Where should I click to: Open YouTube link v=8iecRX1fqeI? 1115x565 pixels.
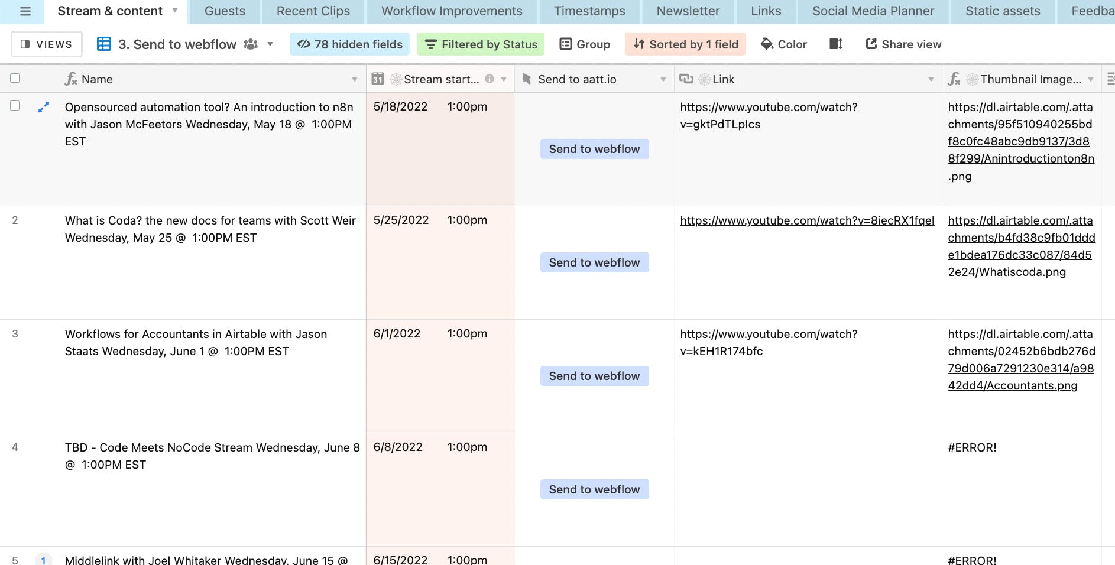(807, 220)
